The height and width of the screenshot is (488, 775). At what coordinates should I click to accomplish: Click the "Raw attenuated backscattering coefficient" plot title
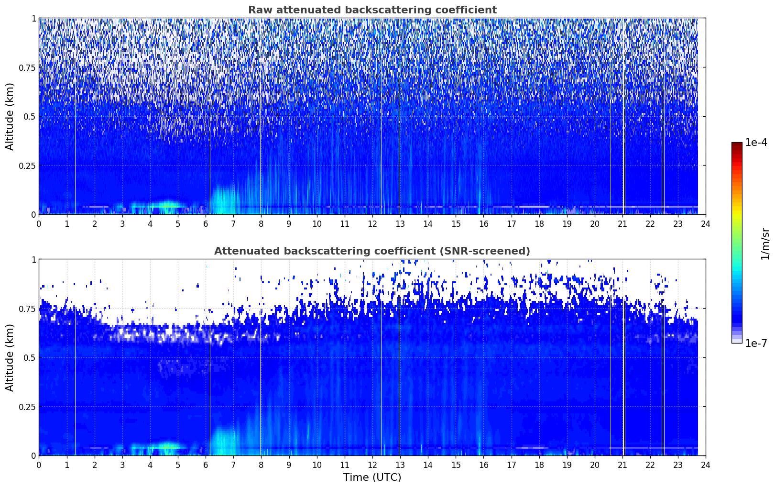pos(372,10)
